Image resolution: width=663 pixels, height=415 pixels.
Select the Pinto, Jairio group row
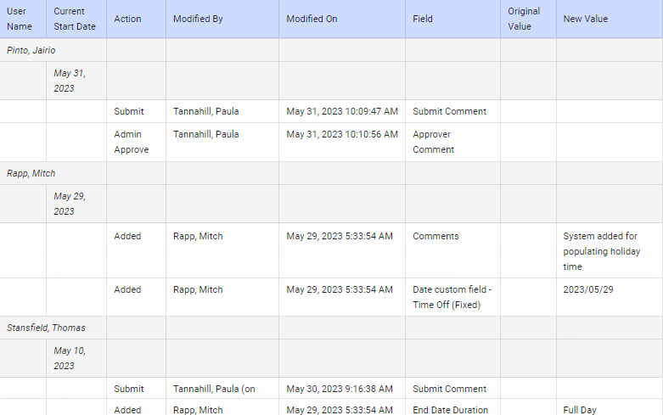click(x=31, y=50)
